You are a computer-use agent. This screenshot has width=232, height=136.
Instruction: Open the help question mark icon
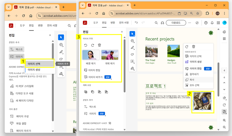206,23
